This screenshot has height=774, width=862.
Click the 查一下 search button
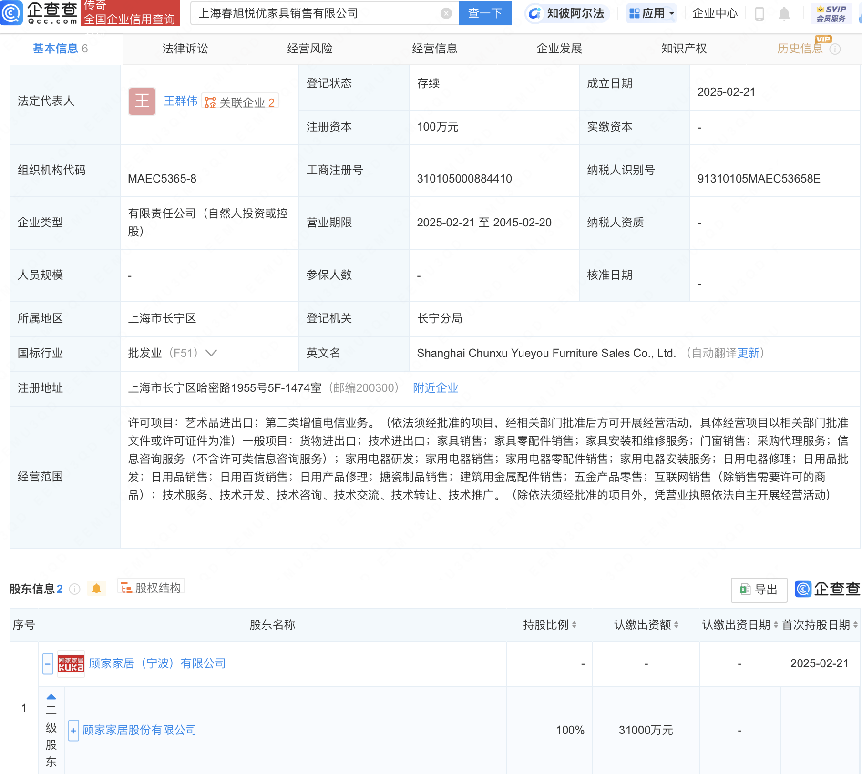485,13
